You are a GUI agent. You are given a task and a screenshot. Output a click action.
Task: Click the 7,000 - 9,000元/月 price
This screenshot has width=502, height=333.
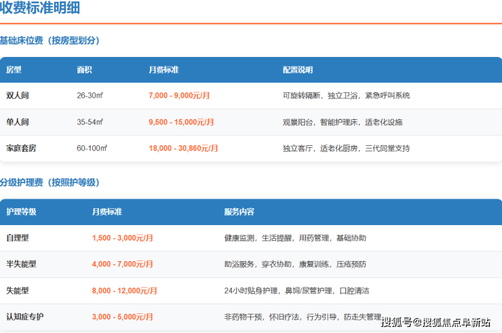[179, 96]
